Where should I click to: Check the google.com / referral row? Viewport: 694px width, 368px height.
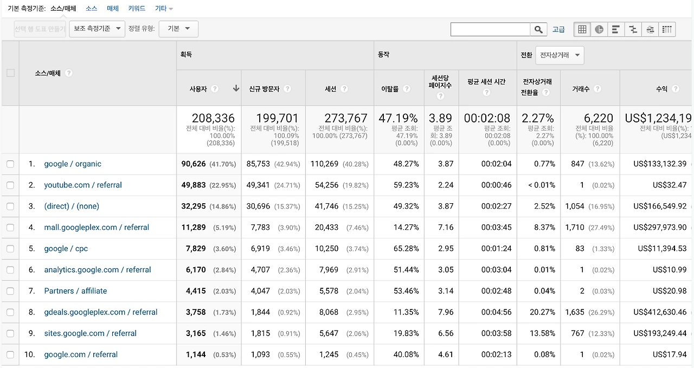10,354
